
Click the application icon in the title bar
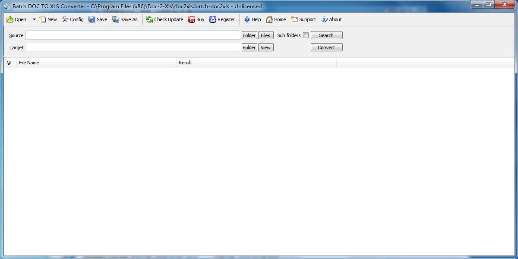[6, 6]
